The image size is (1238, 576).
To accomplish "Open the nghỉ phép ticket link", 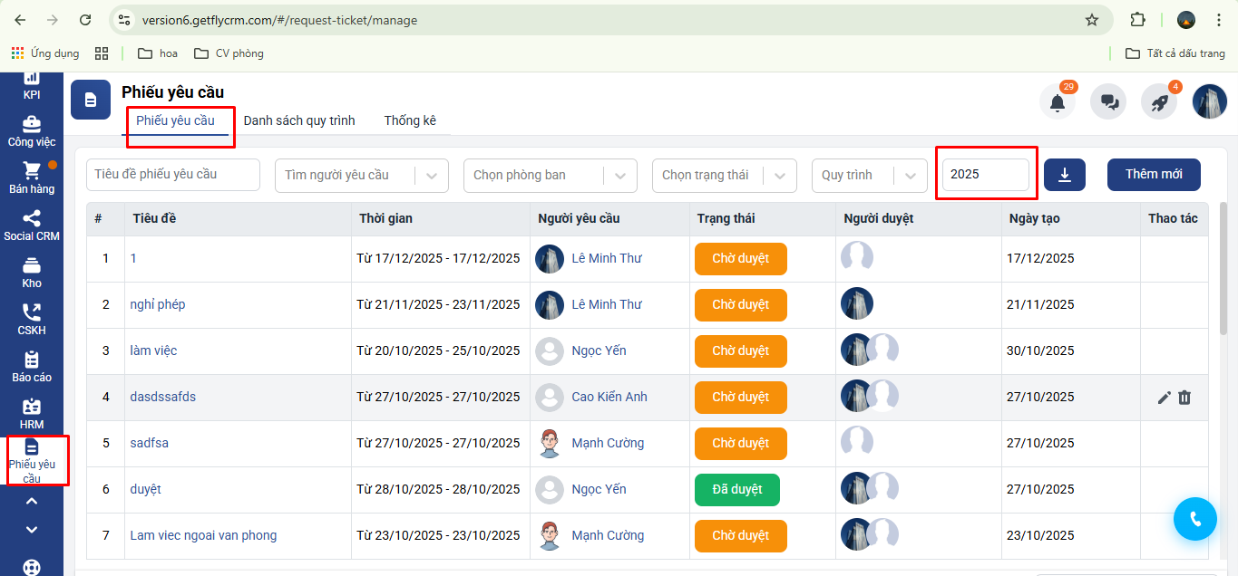I will click(x=158, y=304).
